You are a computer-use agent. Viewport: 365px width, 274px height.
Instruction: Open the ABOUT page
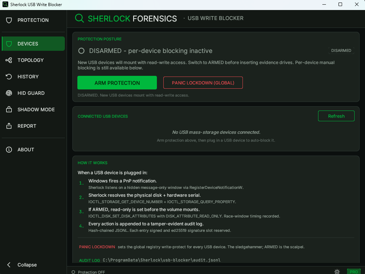[33, 150]
